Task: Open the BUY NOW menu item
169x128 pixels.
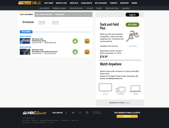Action: [x=49, y=3]
